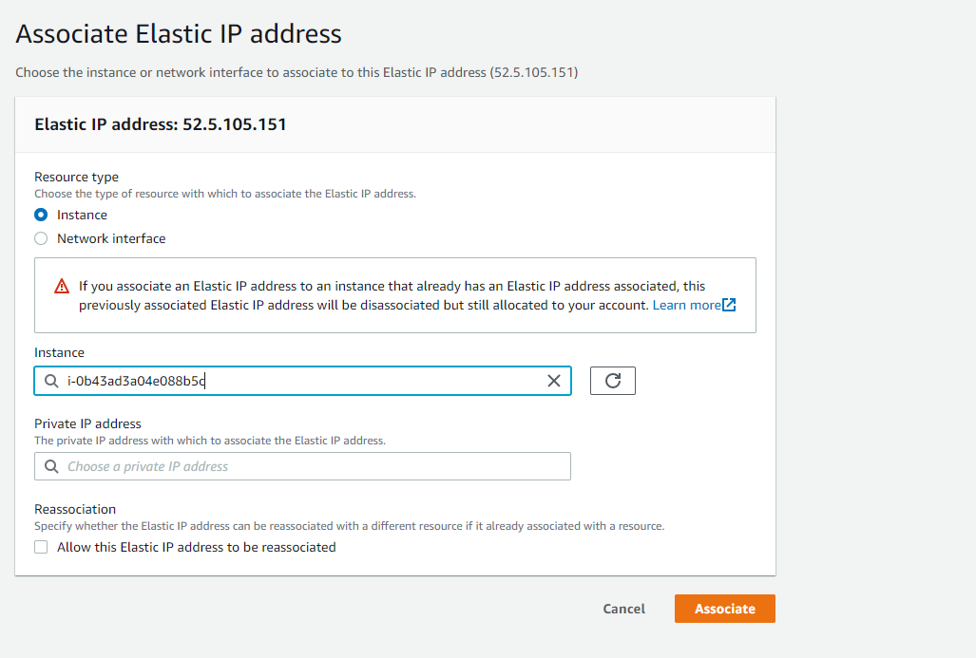Click the magnifier icon in Instance field

click(x=51, y=381)
